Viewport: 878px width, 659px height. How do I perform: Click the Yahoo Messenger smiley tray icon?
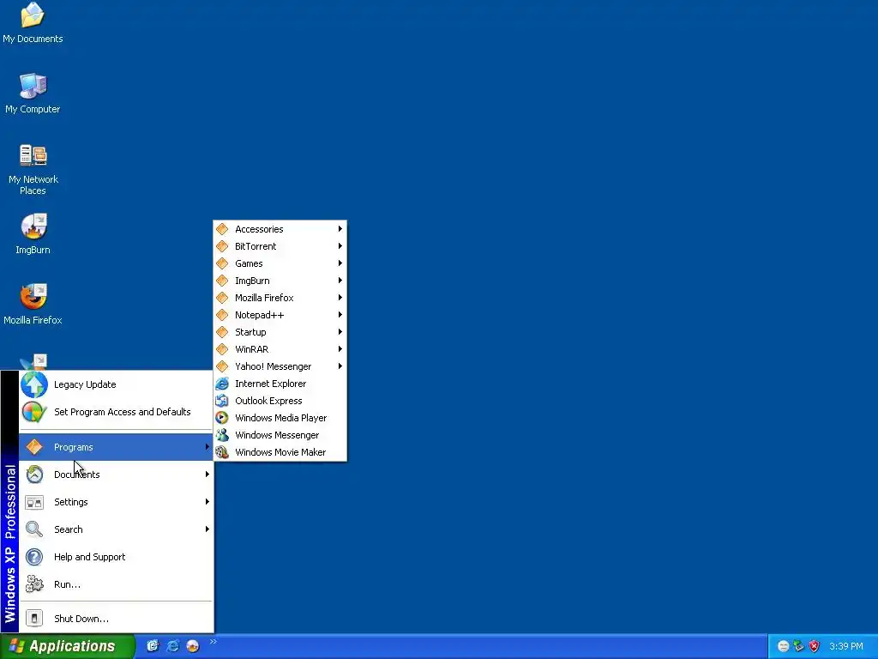784,647
